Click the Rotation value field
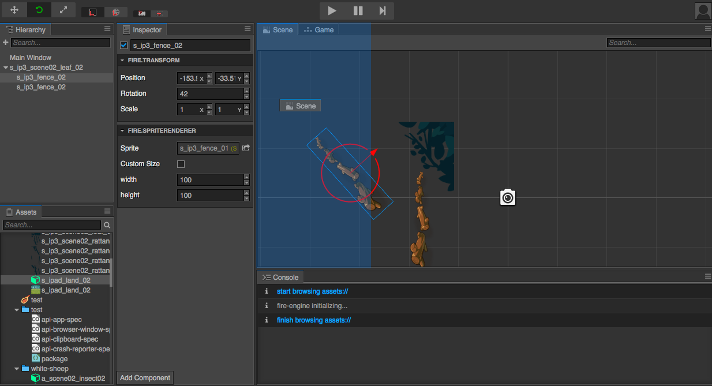712x386 pixels. [210, 93]
